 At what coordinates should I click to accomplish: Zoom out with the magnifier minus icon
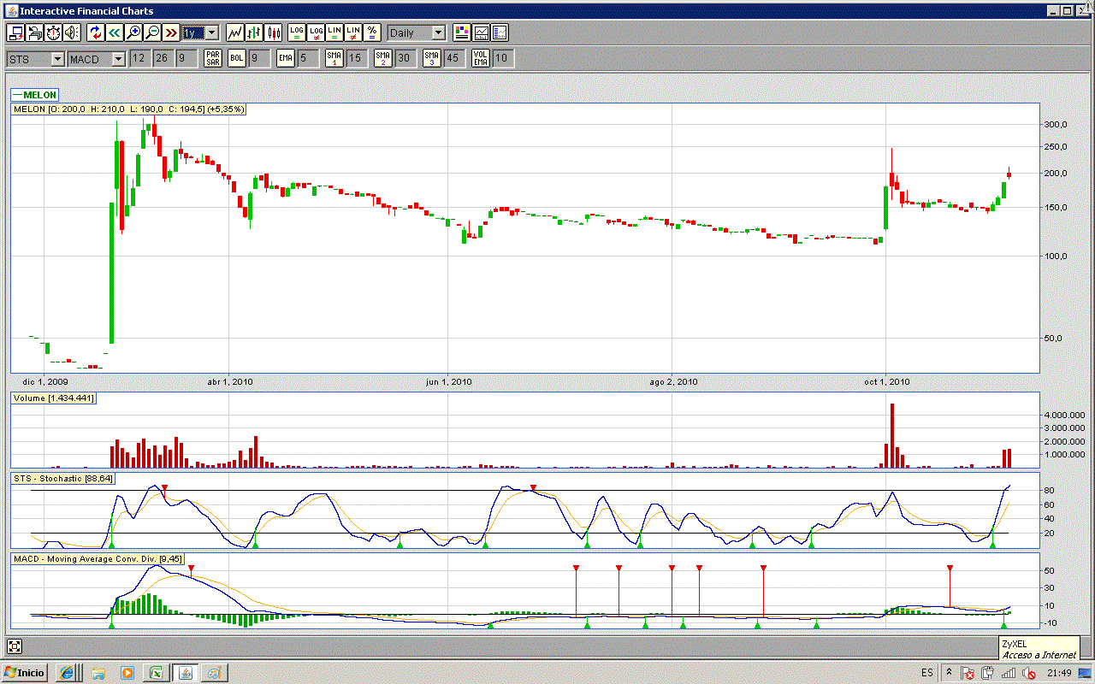tap(152, 32)
